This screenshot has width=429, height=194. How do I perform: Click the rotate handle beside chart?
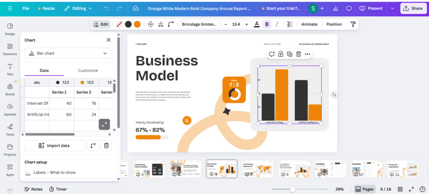(x=334, y=95)
